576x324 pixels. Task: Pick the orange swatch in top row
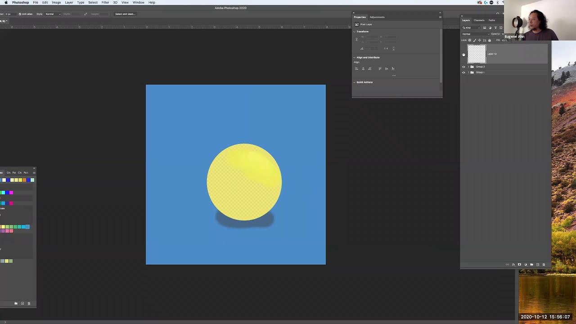click(x=24, y=180)
